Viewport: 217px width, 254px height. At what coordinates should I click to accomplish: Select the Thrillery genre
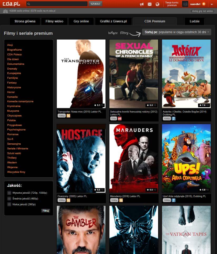click(12, 158)
